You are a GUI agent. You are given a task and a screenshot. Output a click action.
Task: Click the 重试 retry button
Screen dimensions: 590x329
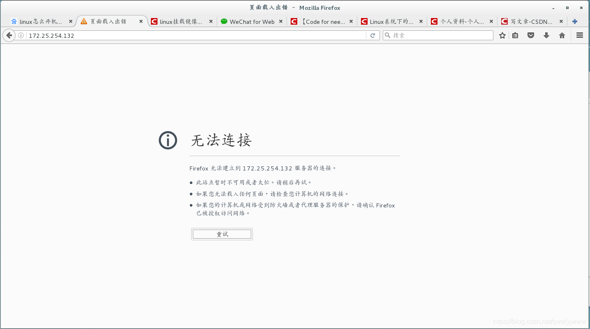222,234
